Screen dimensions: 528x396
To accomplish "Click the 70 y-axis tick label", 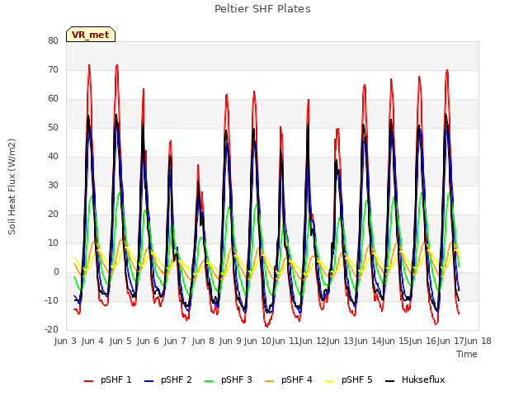I will (53, 69).
